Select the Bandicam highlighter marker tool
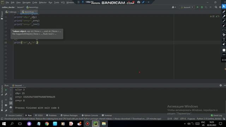This screenshot has height=127, width=226. [x=224, y=16]
